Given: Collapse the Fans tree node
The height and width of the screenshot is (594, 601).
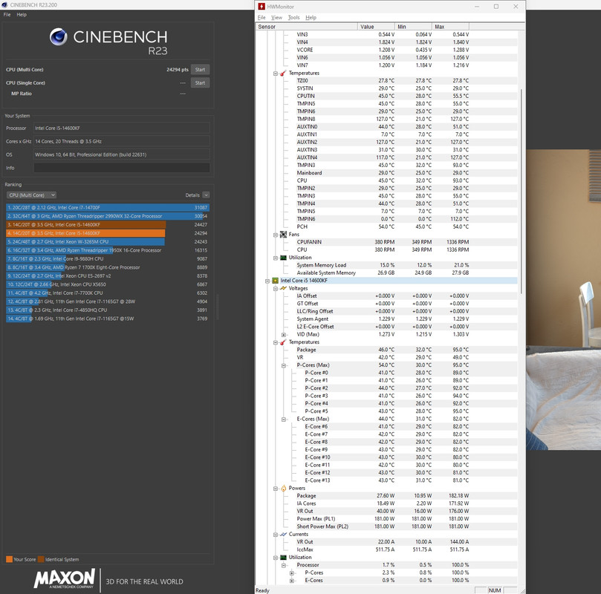Looking at the screenshot, I should click(x=276, y=235).
